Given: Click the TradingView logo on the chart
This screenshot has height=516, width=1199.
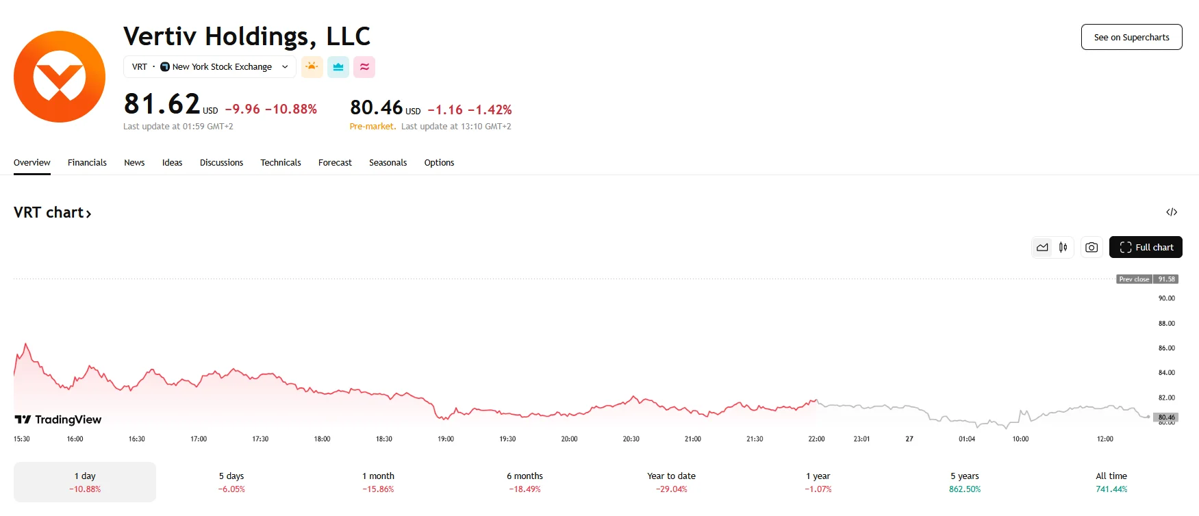Looking at the screenshot, I should click(58, 420).
